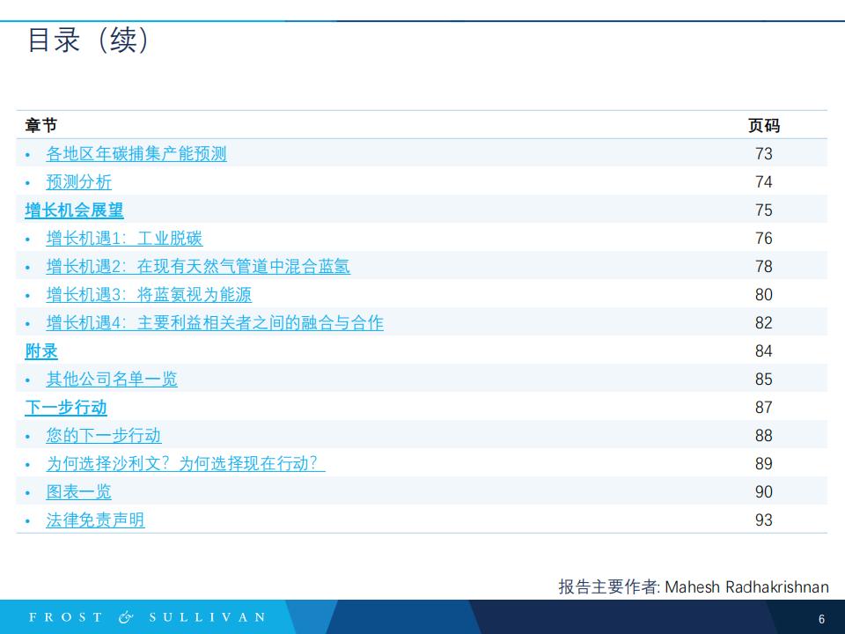Click the Frost & Sullivan footer logo
This screenshot has height=634, width=845.
(x=147, y=617)
